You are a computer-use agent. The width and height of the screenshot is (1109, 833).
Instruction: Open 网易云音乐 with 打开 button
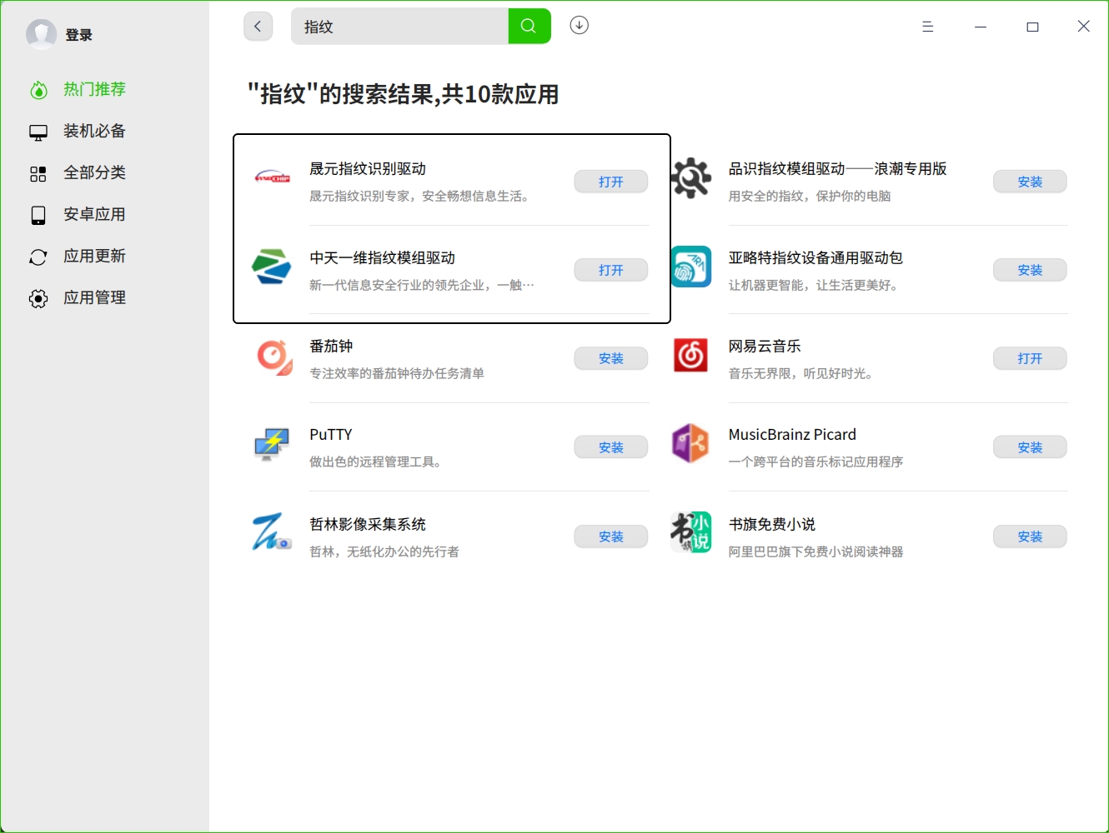click(1030, 358)
